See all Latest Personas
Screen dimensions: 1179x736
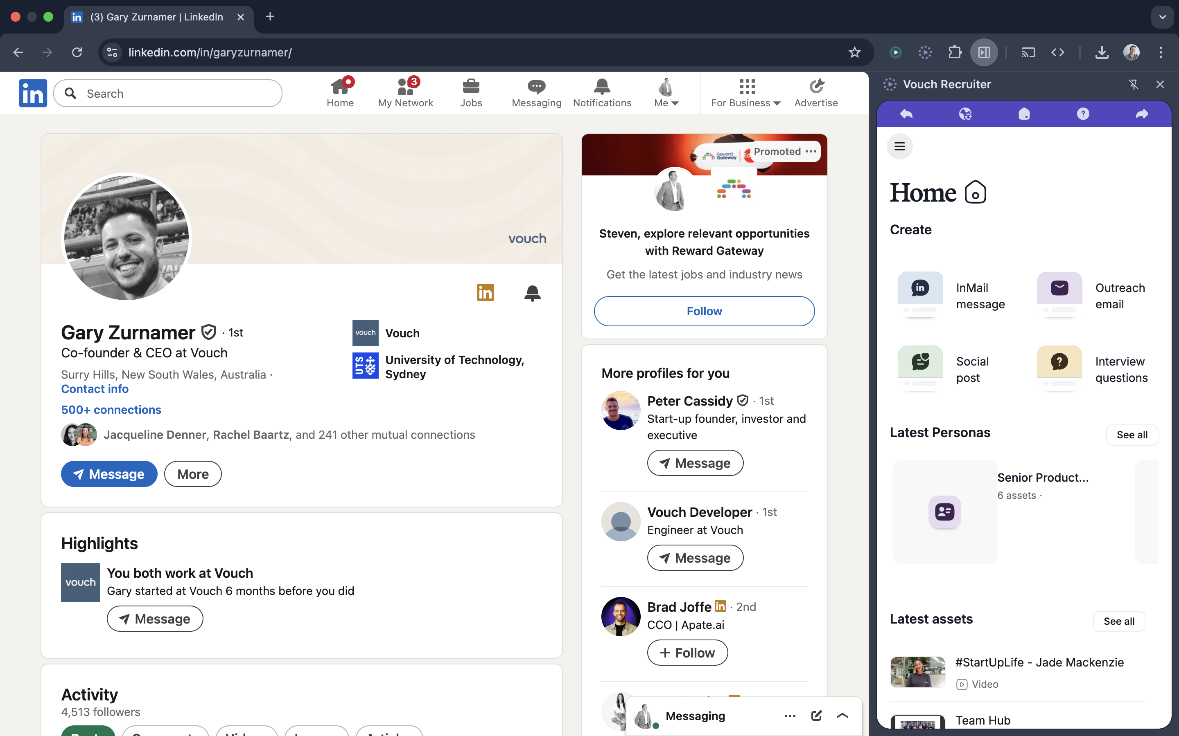pyautogui.click(x=1132, y=435)
